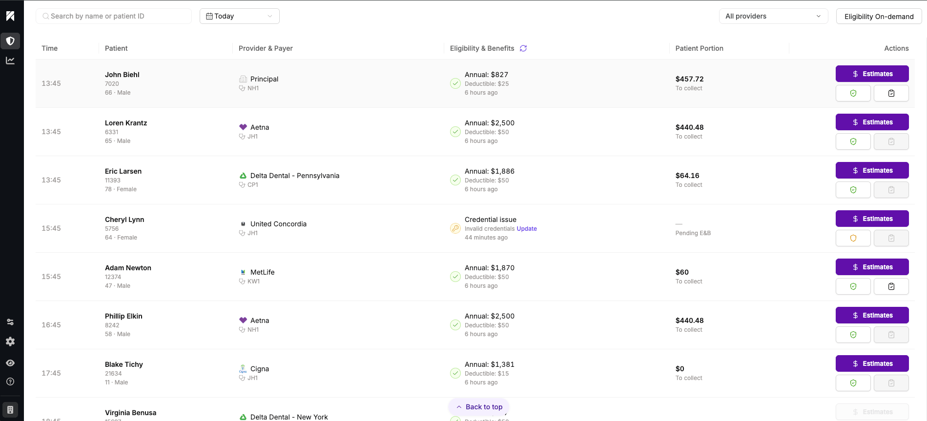Click the app logo in the sidebar
Viewport: 927px width, 421px height.
click(10, 16)
